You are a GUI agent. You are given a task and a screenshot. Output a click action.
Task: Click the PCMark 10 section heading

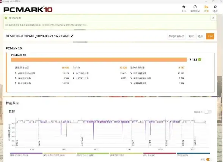coord(14,48)
